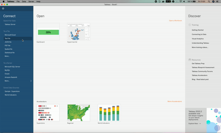Click the volume icon in menu bar
The width and height of the screenshot is (221, 133).
(x=184, y=1)
